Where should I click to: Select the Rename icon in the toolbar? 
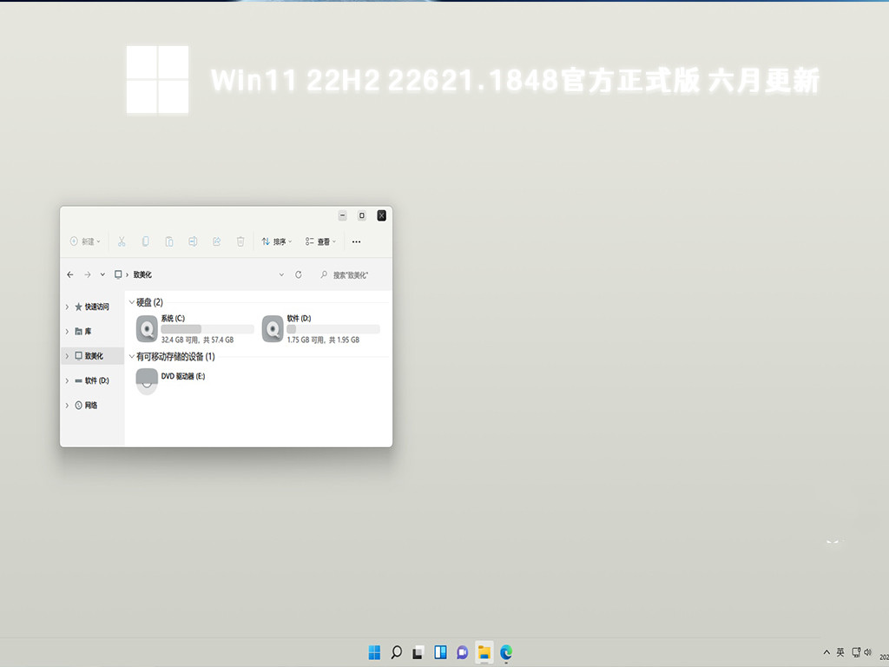tap(193, 241)
